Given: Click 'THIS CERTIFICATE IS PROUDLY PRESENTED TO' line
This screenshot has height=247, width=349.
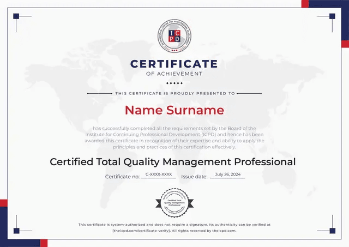Looking at the screenshot, I should tap(175, 93).
